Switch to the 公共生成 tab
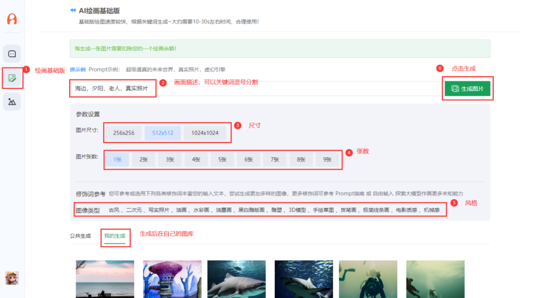The height and width of the screenshot is (298, 533). click(80, 236)
